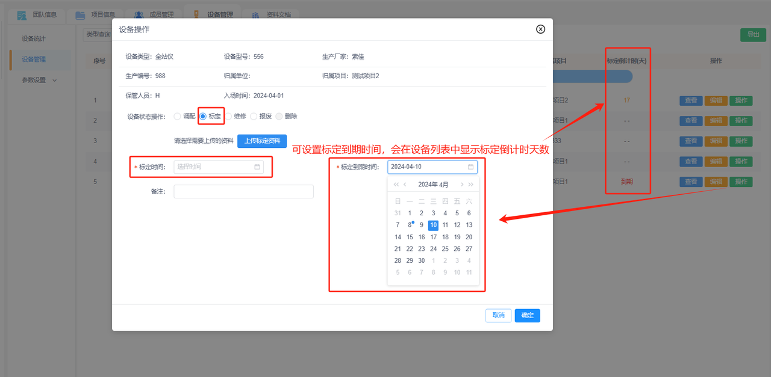Advance to next year in date picker
The height and width of the screenshot is (377, 771).
(471, 185)
